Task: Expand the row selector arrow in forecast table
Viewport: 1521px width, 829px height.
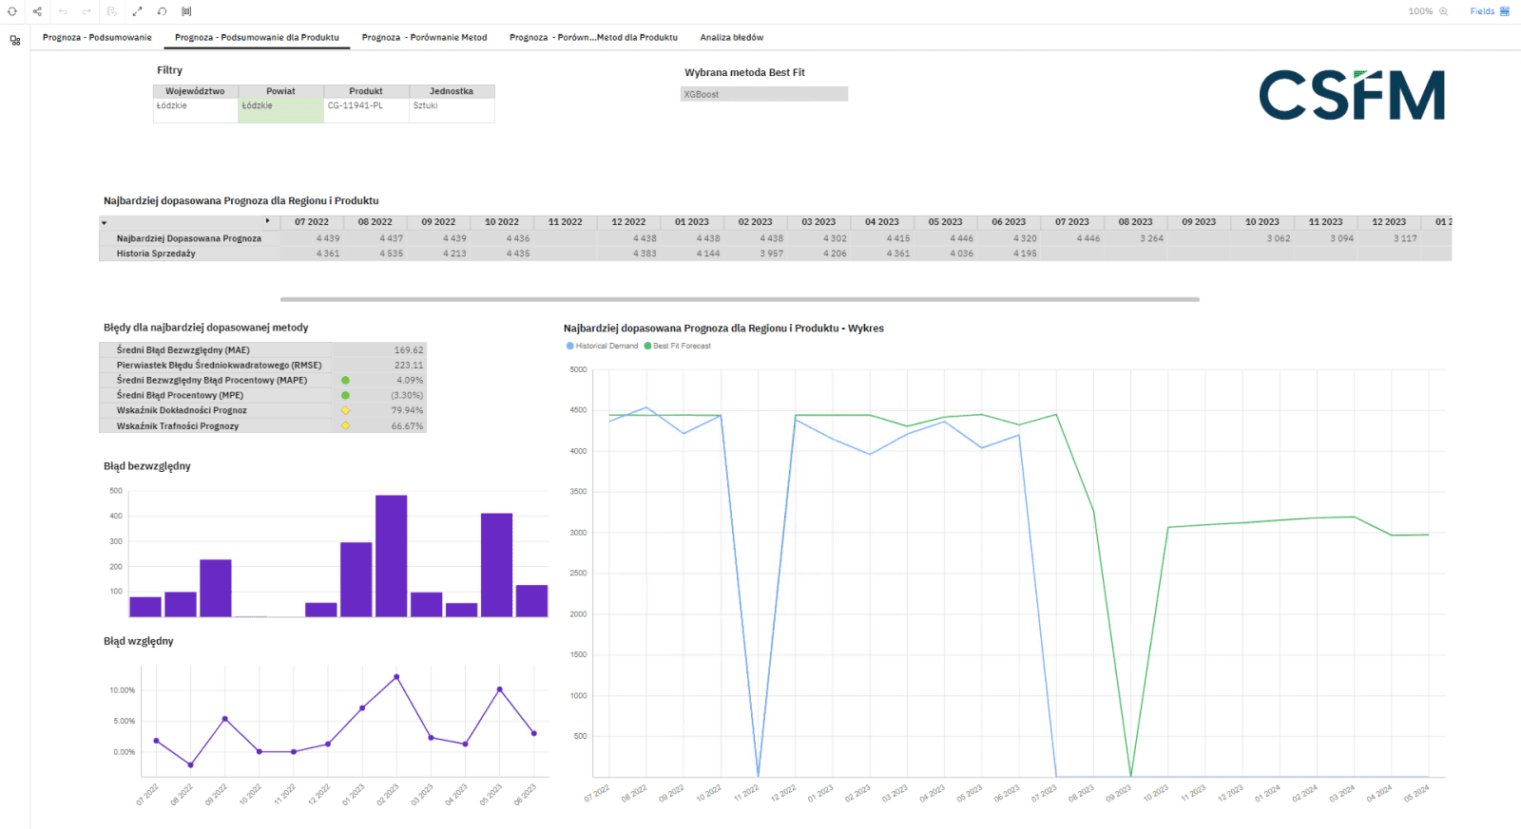Action: pyautogui.click(x=104, y=223)
